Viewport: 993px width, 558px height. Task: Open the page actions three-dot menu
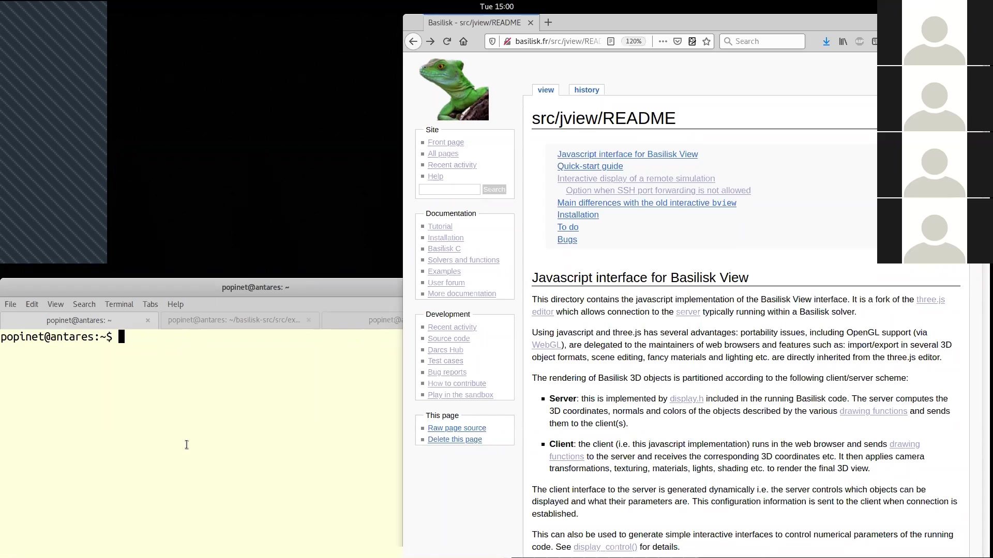click(x=663, y=41)
